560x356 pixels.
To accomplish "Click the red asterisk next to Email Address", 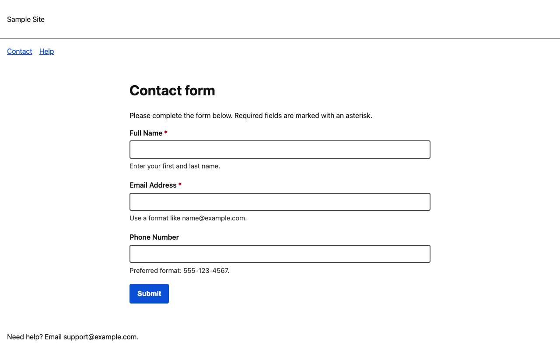I will pos(180,185).
